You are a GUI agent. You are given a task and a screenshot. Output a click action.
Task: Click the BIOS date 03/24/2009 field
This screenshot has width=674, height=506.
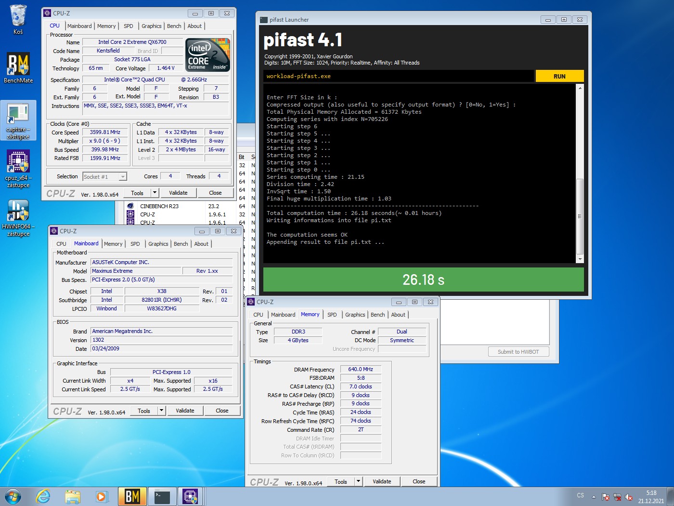pos(162,348)
